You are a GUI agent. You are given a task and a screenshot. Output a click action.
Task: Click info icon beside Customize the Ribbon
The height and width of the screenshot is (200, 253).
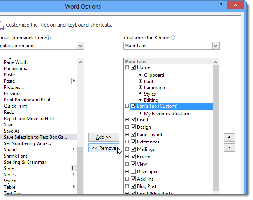tap(173, 38)
